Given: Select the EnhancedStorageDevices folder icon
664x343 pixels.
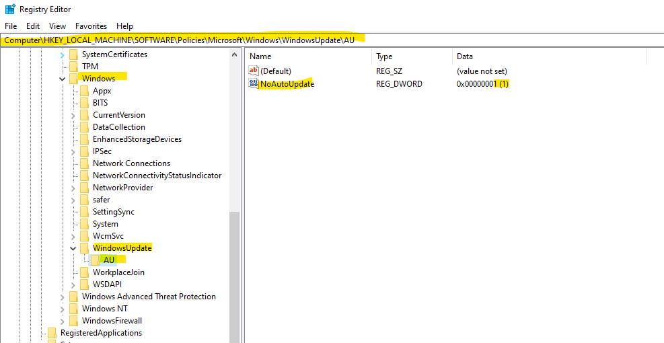Looking at the screenshot, I should (x=85, y=139).
